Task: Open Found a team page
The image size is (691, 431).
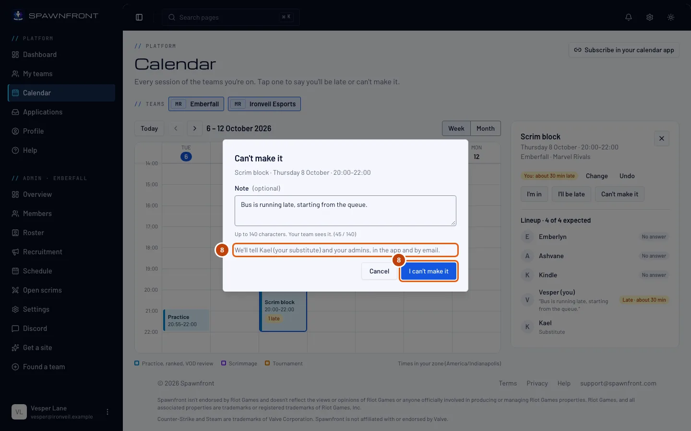Action: click(x=61, y=367)
